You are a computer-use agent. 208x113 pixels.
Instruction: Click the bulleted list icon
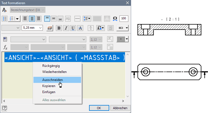[5, 19]
